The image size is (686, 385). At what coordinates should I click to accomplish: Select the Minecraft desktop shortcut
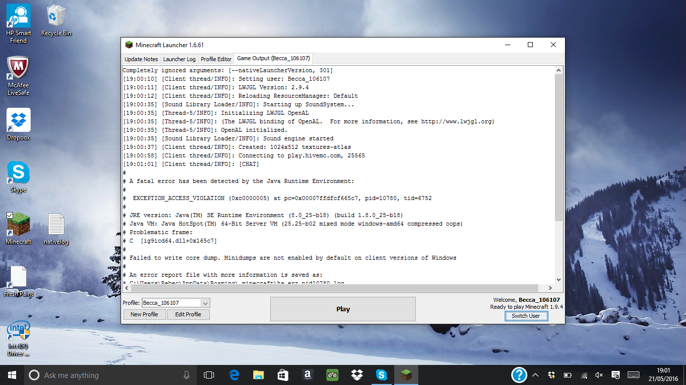[x=19, y=229]
